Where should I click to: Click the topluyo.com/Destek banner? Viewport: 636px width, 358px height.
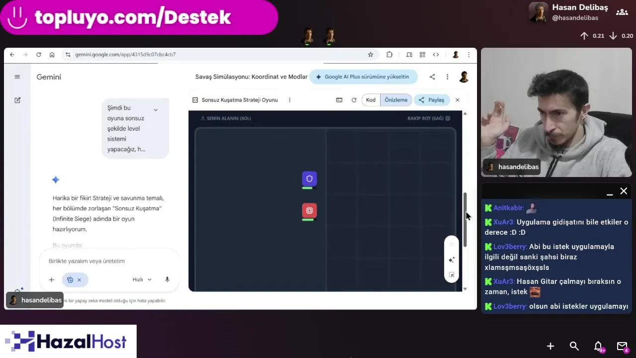point(139,17)
